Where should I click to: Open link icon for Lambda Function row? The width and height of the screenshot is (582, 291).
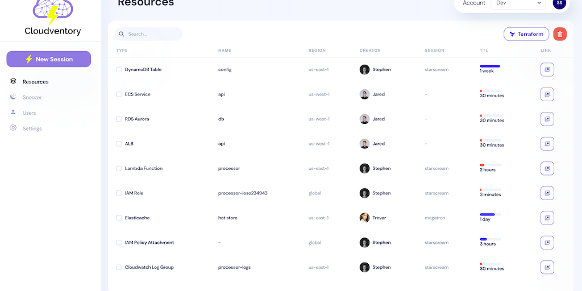click(547, 168)
